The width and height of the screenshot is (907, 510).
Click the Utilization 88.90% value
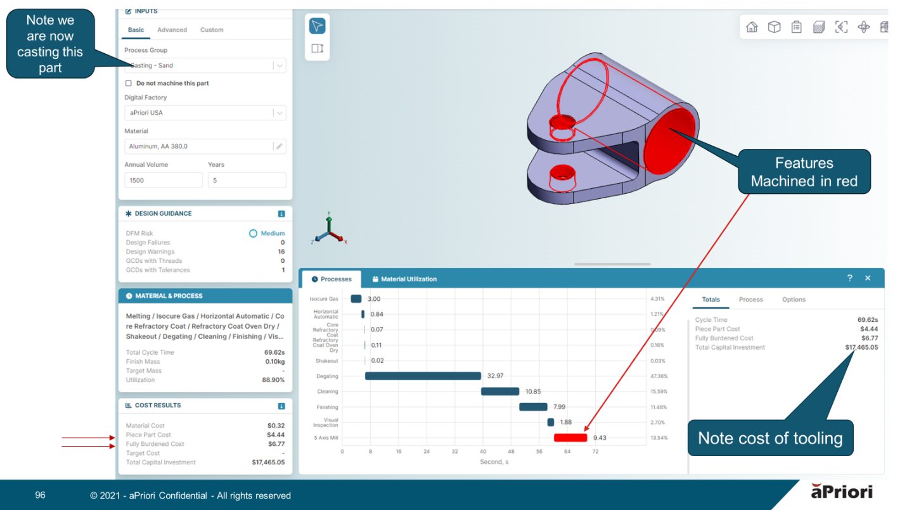click(273, 380)
